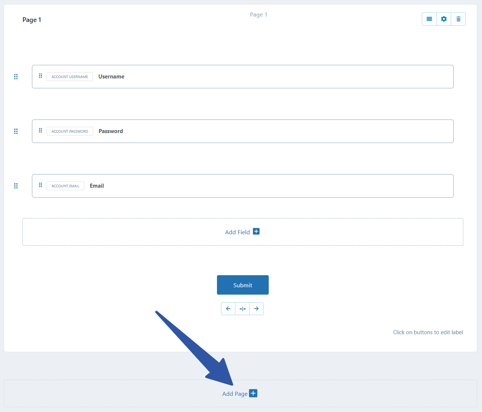This screenshot has height=412, width=482.
Task: Center-align the Submit button
Action: pyautogui.click(x=242, y=309)
